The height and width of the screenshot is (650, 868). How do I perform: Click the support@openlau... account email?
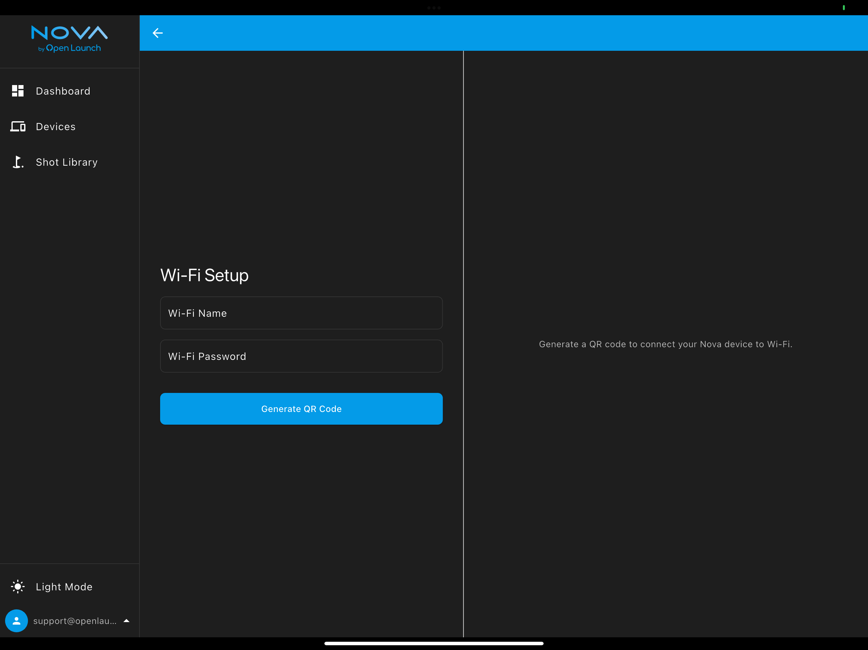[x=75, y=620]
